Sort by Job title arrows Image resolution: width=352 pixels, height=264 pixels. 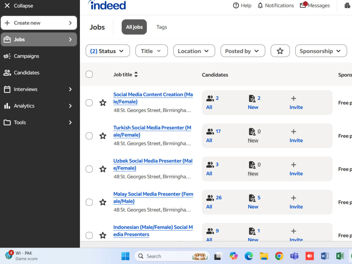point(136,74)
